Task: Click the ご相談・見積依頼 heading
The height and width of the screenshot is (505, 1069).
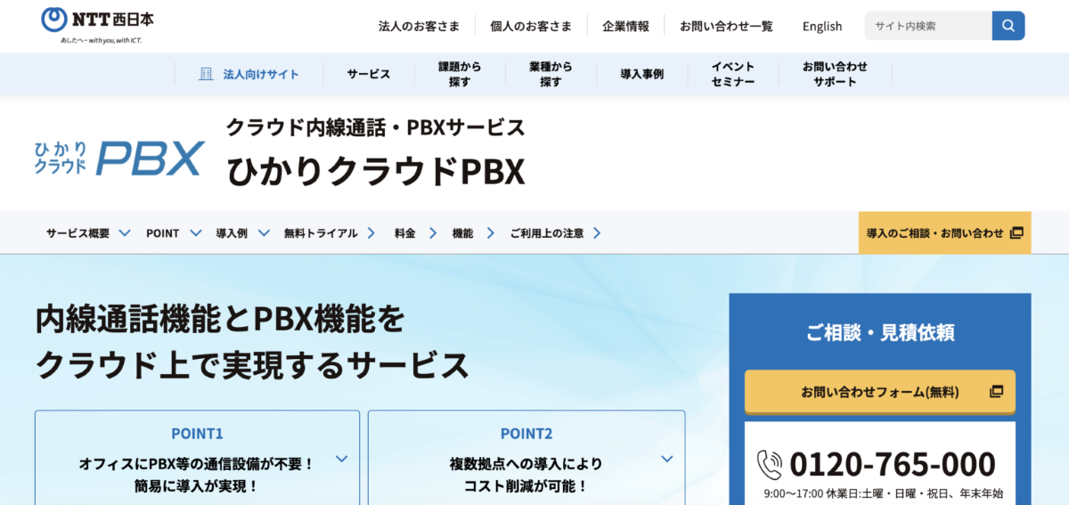Action: [x=880, y=333]
